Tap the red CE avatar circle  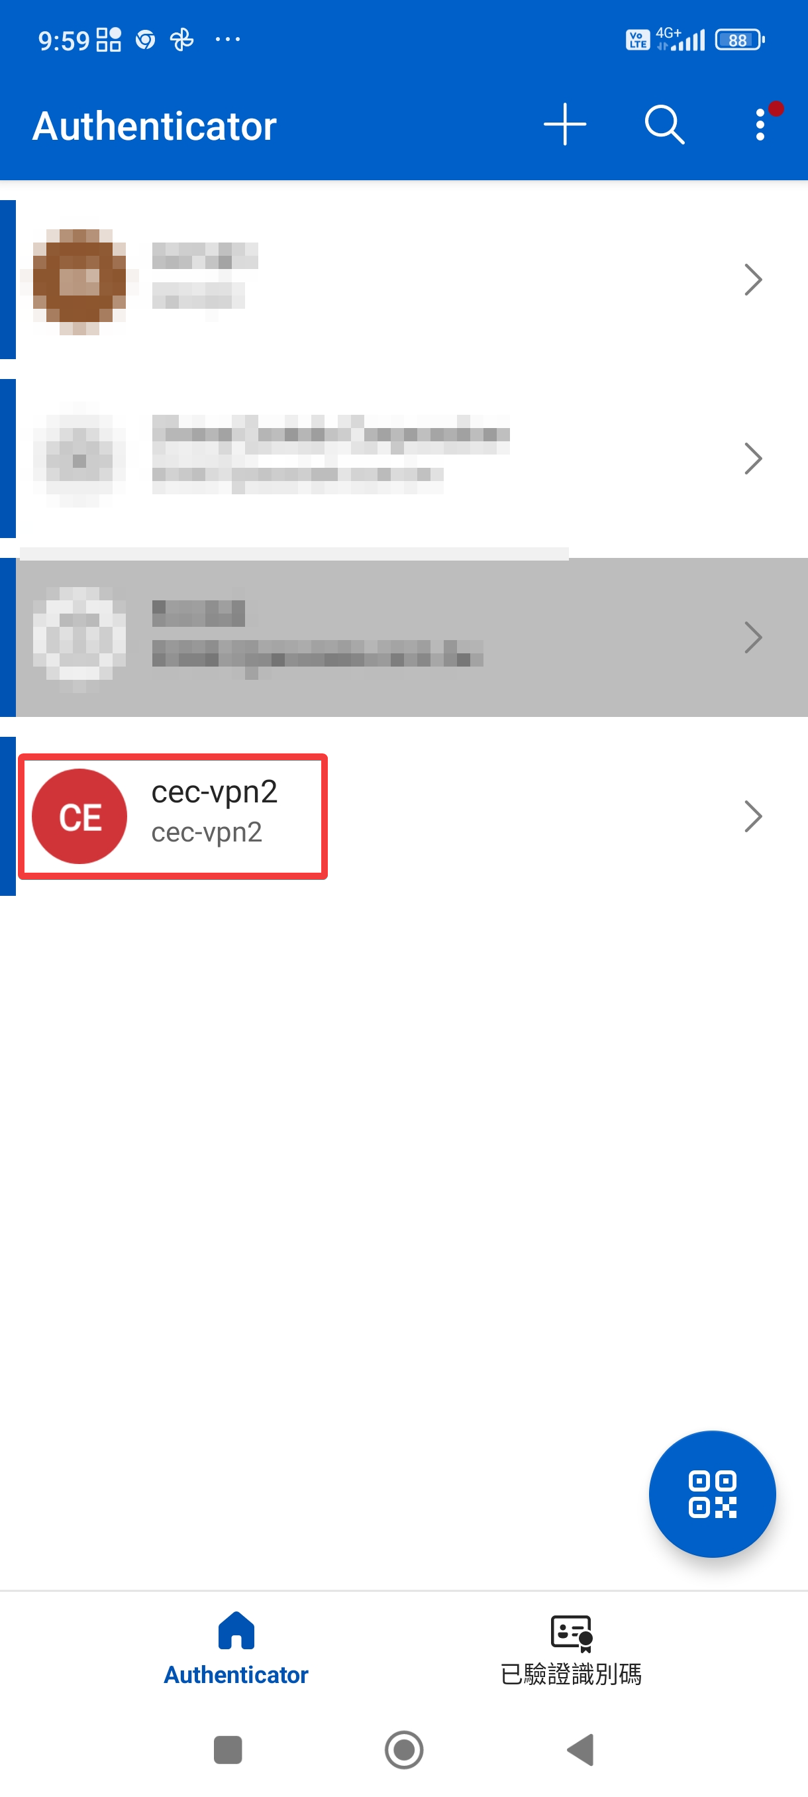[79, 816]
